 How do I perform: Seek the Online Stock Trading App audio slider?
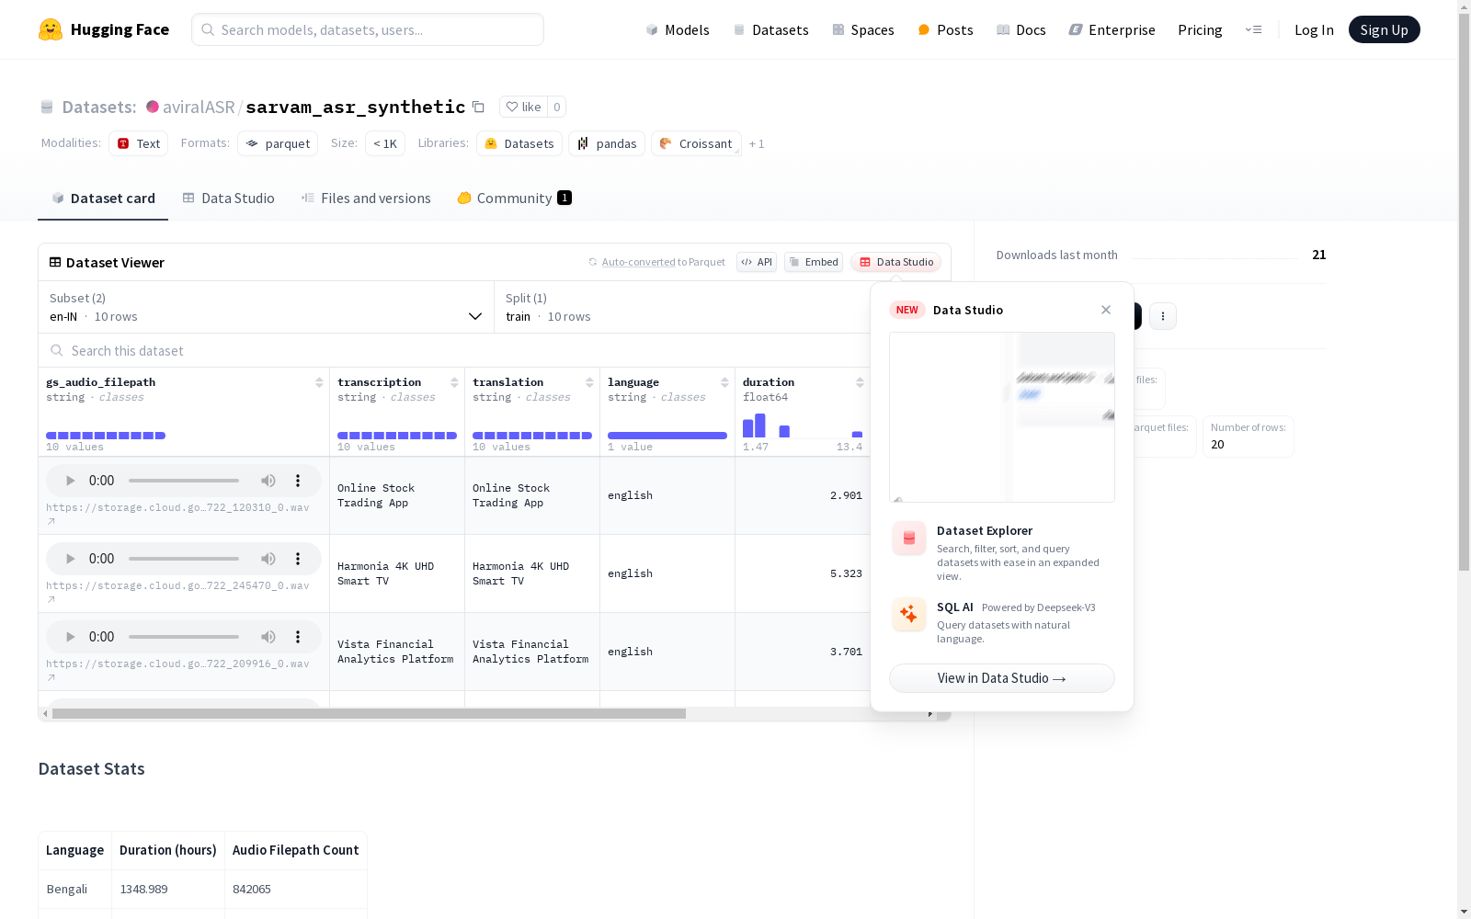184,481
